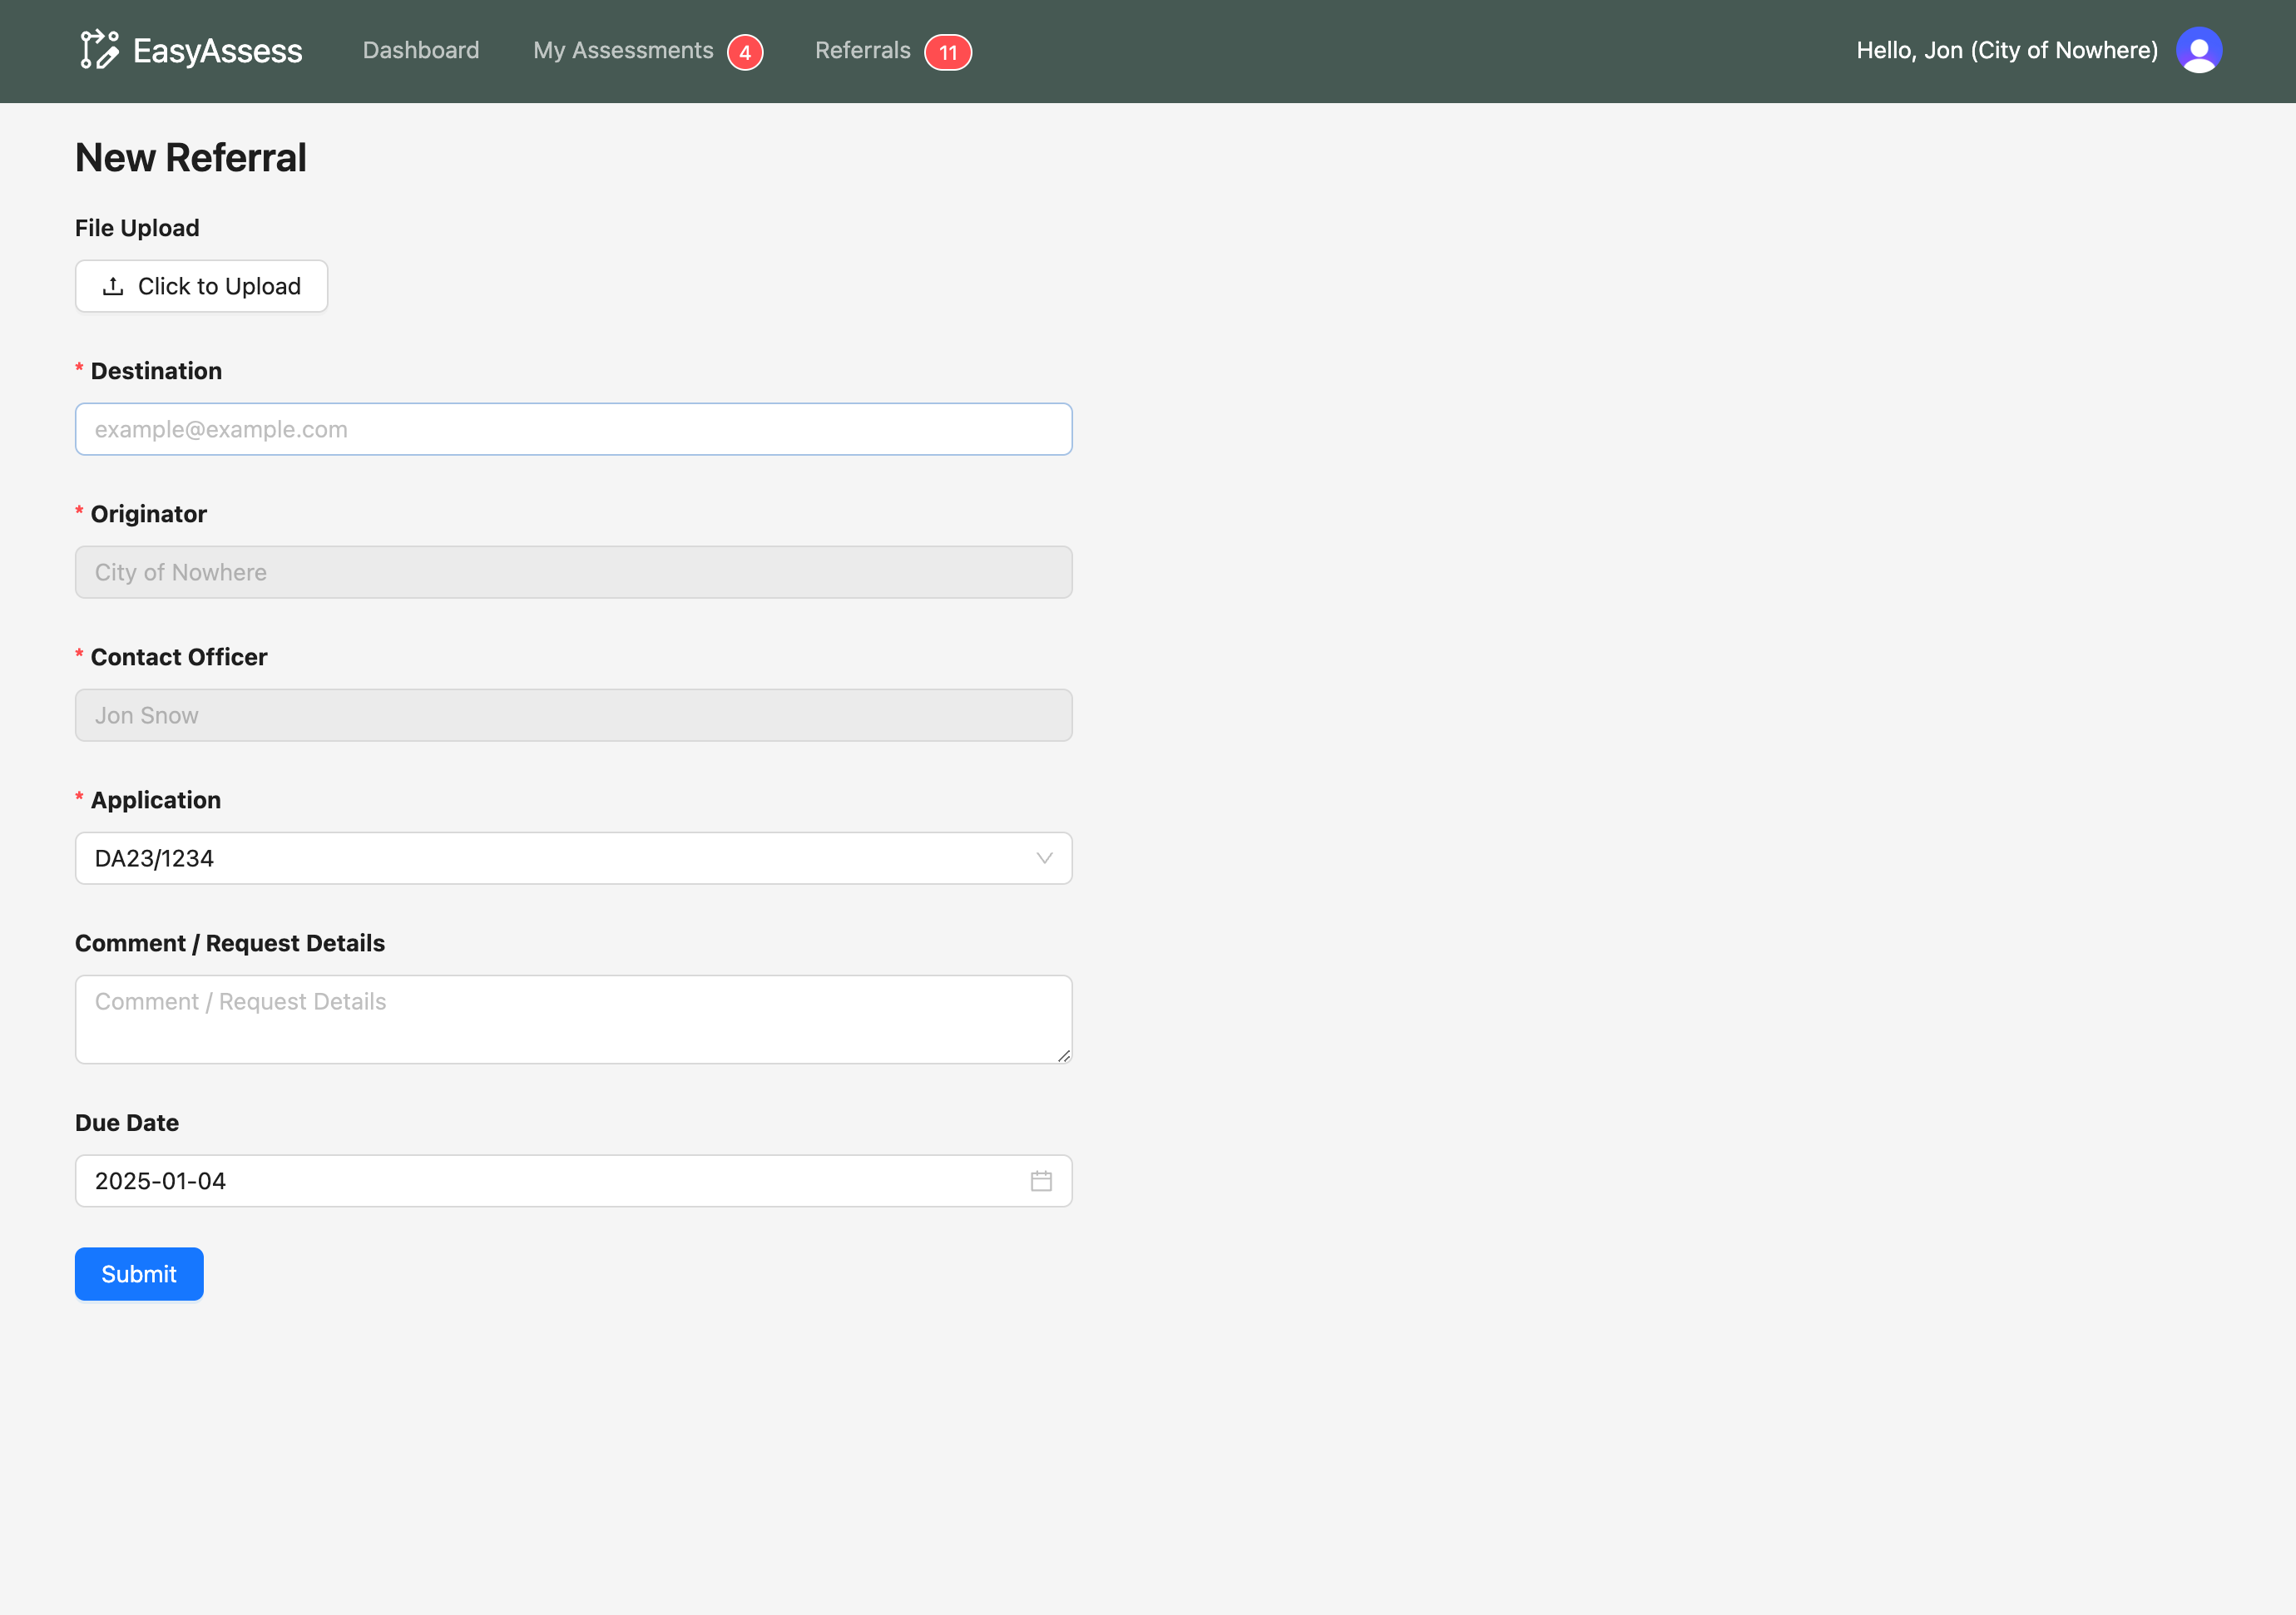Screen dimensions: 2296x1615
Task: Open the calendar icon in Due Date
Action: click(x=1041, y=1181)
